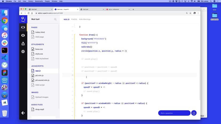Click the smiley chat button
Image resolution: width=221 pixels, height=124 pixels.
[x=194, y=113]
